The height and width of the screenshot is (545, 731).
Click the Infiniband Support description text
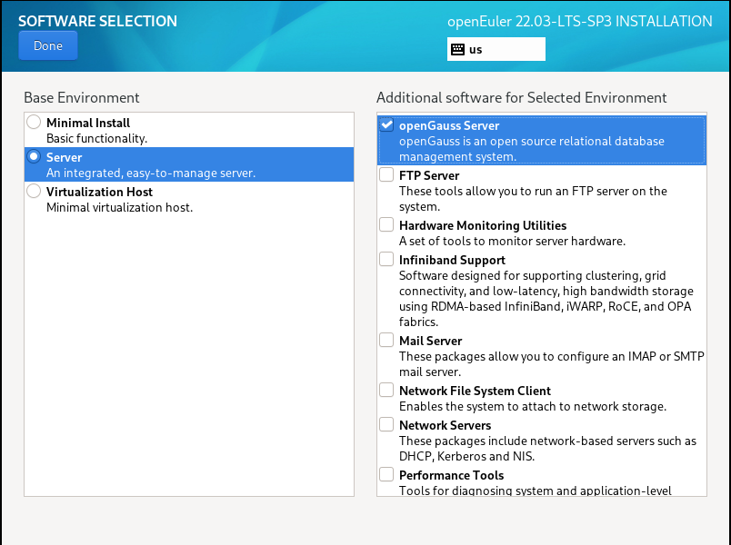point(546,291)
